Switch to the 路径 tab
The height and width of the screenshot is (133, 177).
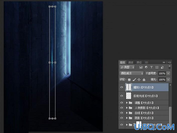(139, 62)
